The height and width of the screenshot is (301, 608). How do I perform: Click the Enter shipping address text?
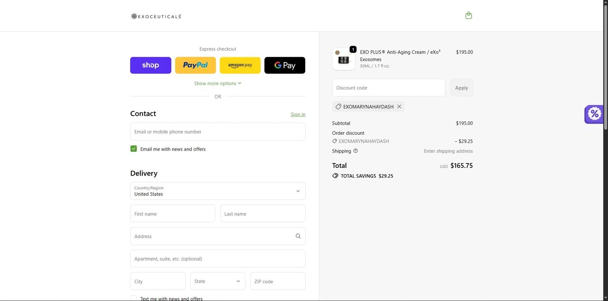pyautogui.click(x=448, y=151)
